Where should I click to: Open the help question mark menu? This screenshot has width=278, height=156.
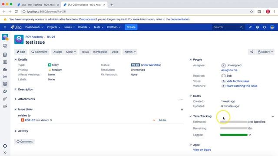(257, 27)
